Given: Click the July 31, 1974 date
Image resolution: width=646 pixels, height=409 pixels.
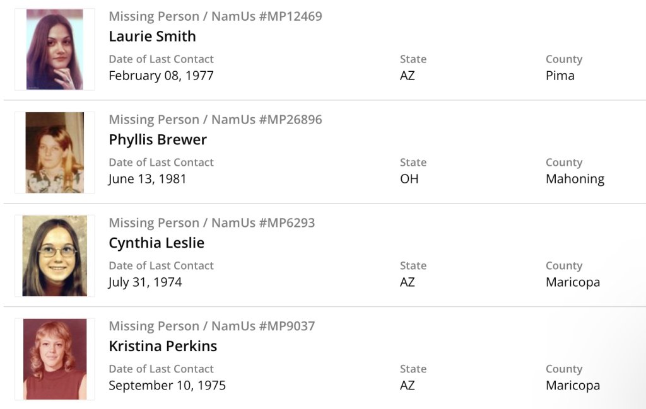Looking at the screenshot, I should point(145,282).
